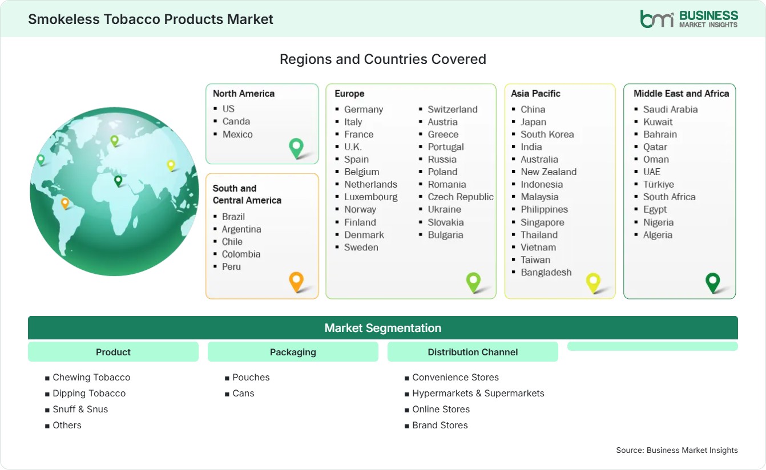Screen dimensions: 766x470
Task: Select the Product segmentation header
Action: tap(113, 352)
